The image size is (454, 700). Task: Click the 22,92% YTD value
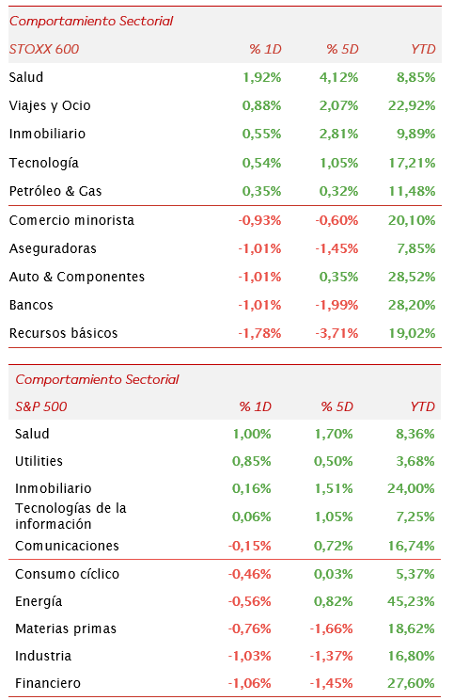[x=411, y=105]
